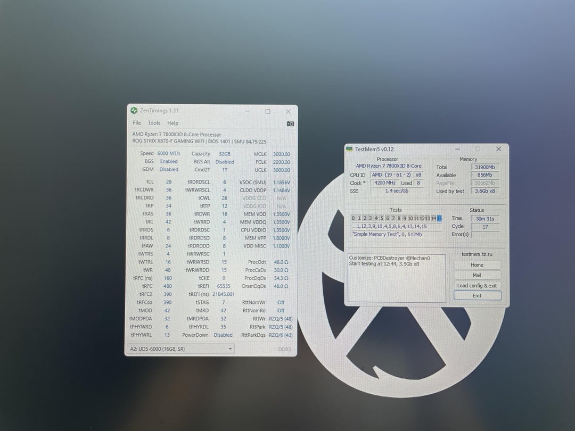The height and width of the screenshot is (431, 575).
Task: Click the ZenTimings app logo icon
Action: tap(134, 110)
